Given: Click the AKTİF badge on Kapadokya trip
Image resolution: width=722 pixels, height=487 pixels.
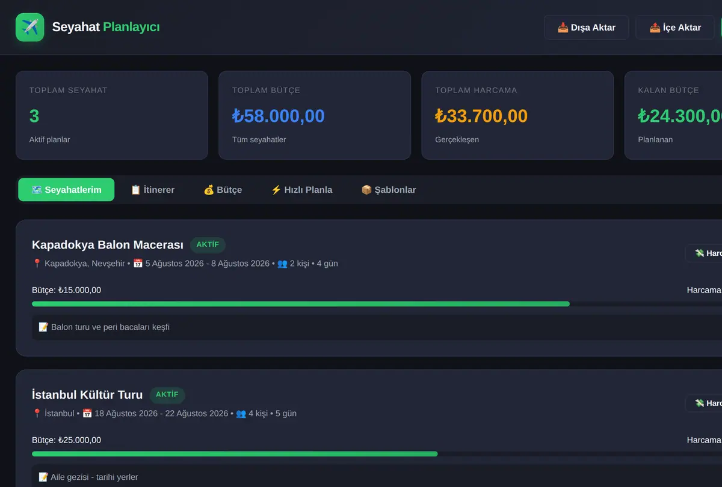Looking at the screenshot, I should tap(208, 245).
